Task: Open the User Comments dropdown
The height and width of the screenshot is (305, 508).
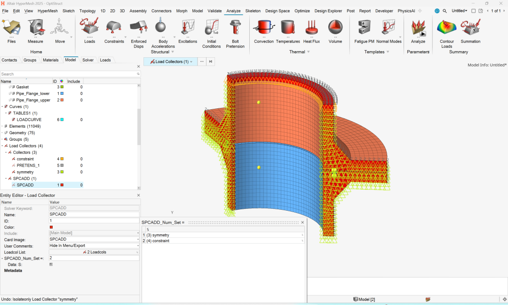Action: pyautogui.click(x=94, y=246)
